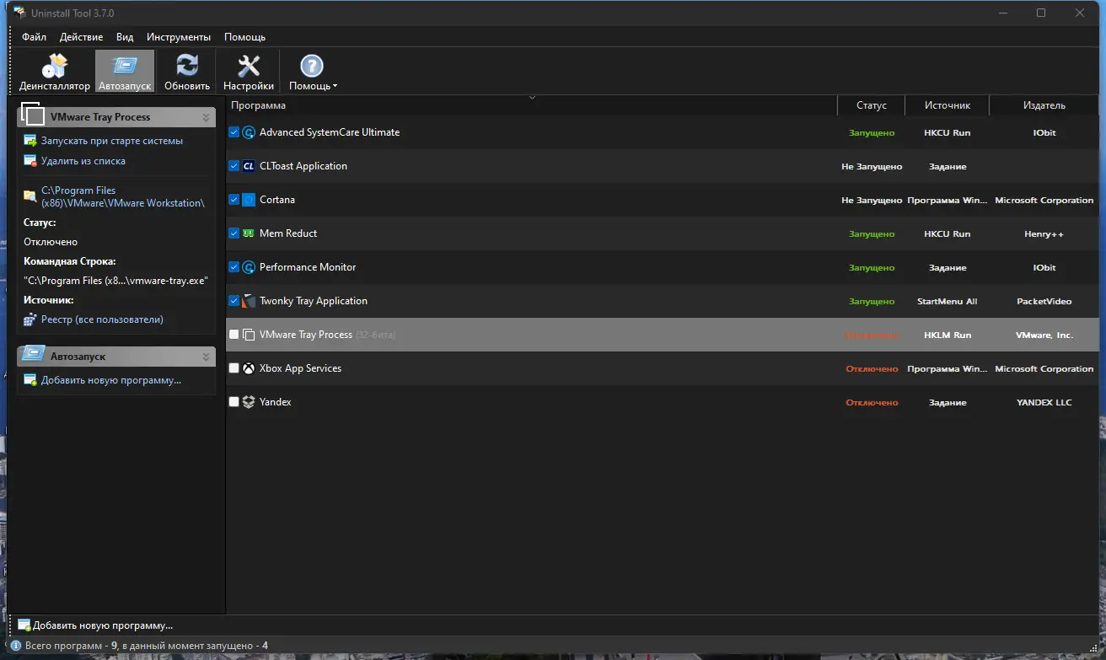The image size is (1106, 660).
Task: Disable Cortana autostart checkbox
Action: point(234,200)
